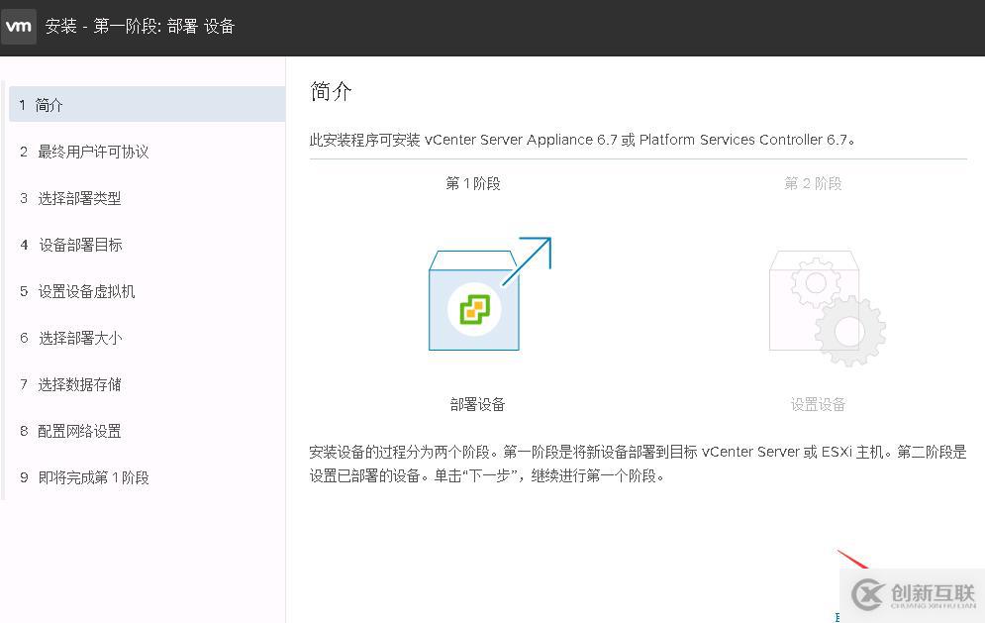Click the 第 2 阶段 phase label
985x623 pixels.
[812, 183]
